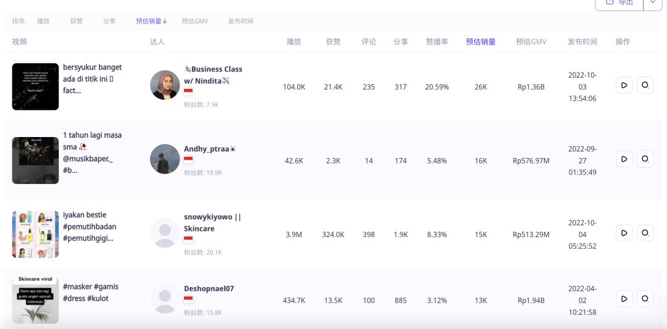Click search icon in Business Class row
Viewport: 667px width, 329px height.
click(645, 85)
